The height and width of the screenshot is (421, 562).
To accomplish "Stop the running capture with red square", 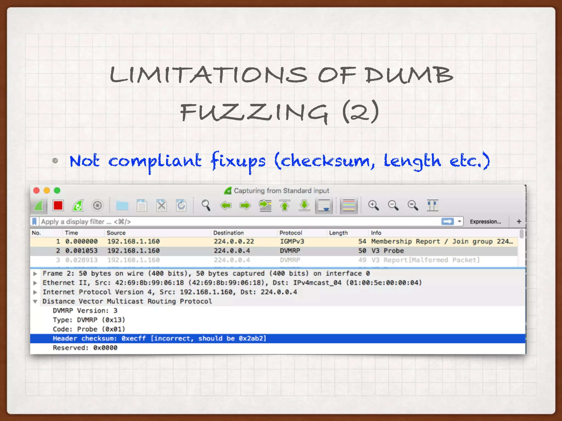I will (x=58, y=205).
